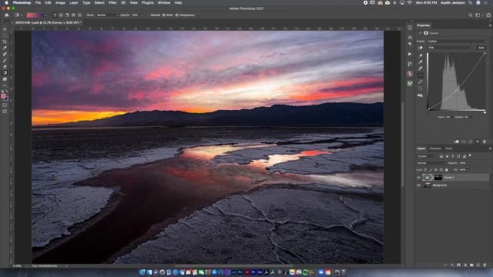Click the clip-to-layer icon in Properties
Viewport: 493px width, 277px height.
[457, 142]
